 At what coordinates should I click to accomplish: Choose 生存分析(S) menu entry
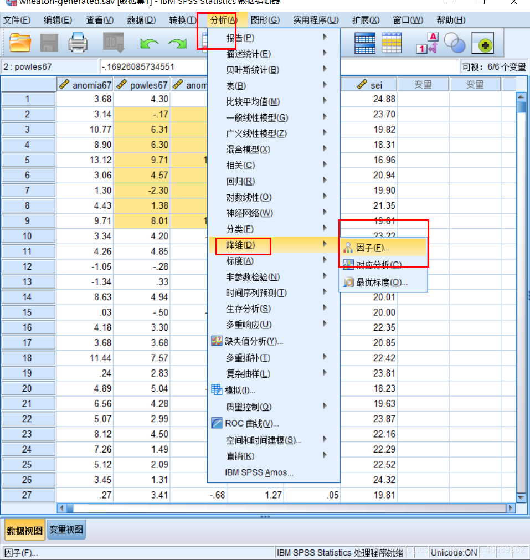[274, 309]
